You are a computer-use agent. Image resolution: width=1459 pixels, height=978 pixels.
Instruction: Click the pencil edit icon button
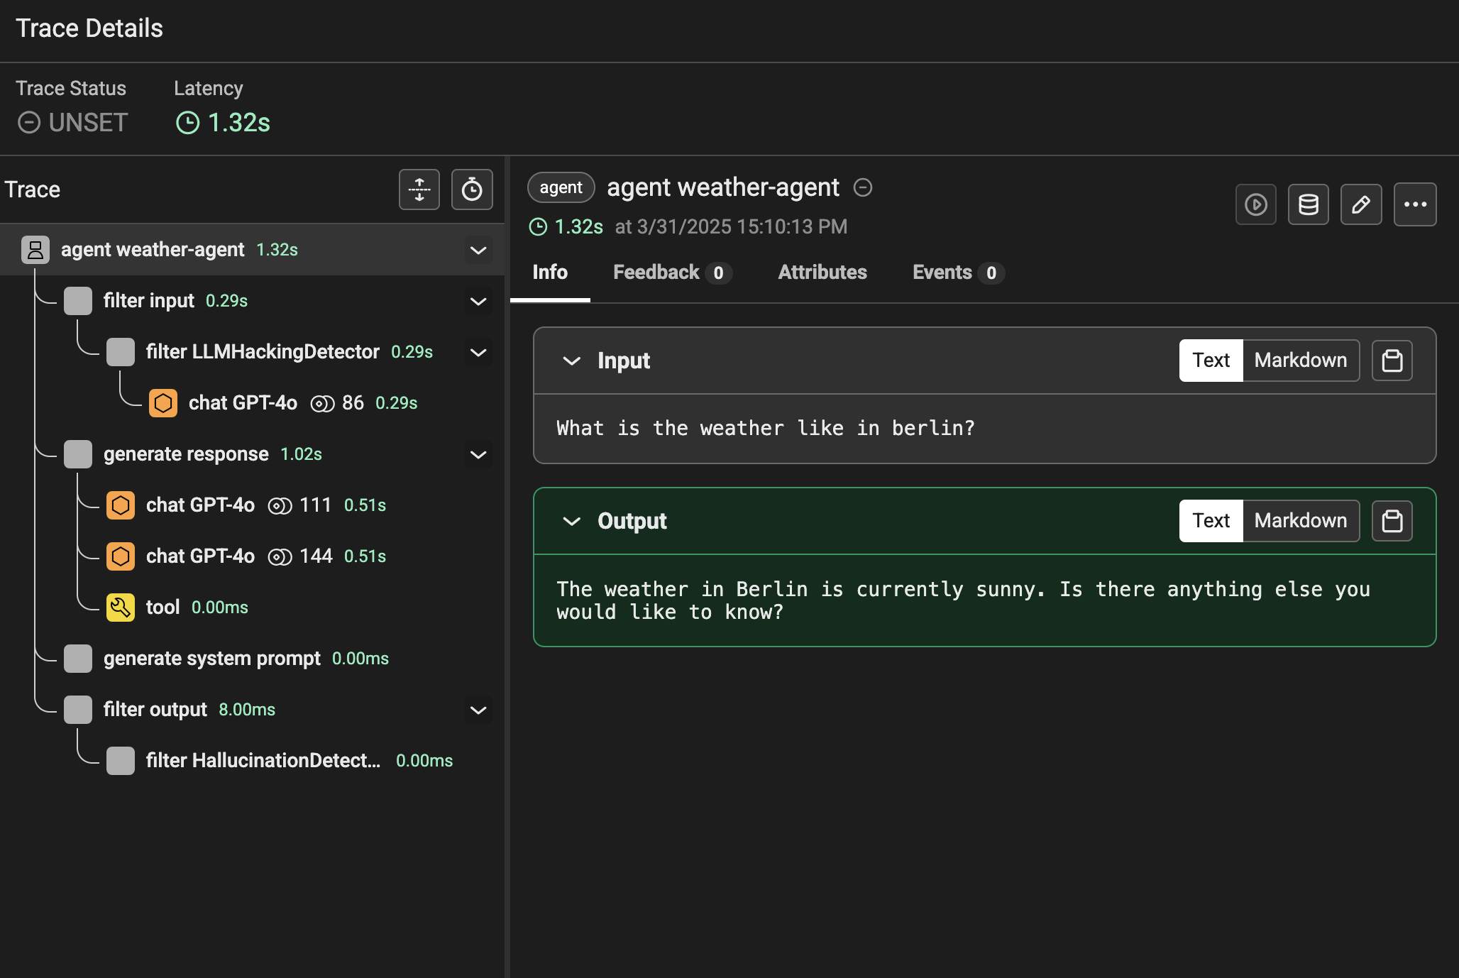tap(1360, 205)
